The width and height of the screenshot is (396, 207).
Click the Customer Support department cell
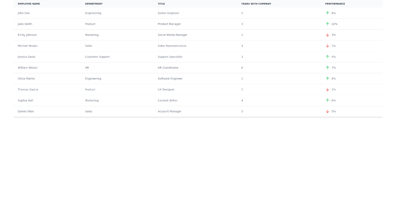click(x=97, y=57)
